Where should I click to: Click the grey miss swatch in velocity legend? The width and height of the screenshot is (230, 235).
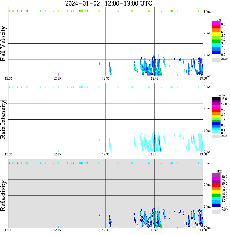point(216,60)
